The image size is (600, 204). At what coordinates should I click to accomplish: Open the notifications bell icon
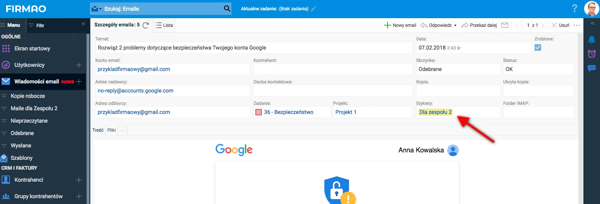pos(591,40)
